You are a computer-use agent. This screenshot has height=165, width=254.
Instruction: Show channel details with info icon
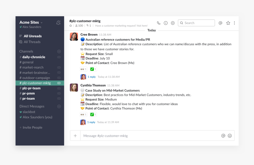pos(166,23)
